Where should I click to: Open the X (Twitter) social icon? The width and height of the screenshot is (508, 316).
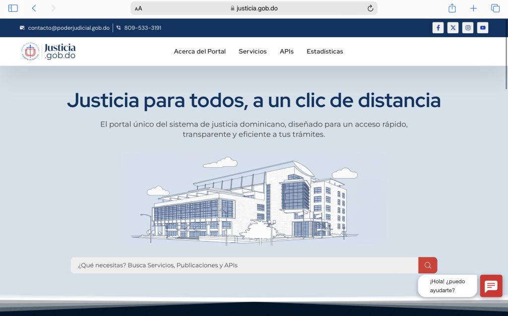pos(452,28)
